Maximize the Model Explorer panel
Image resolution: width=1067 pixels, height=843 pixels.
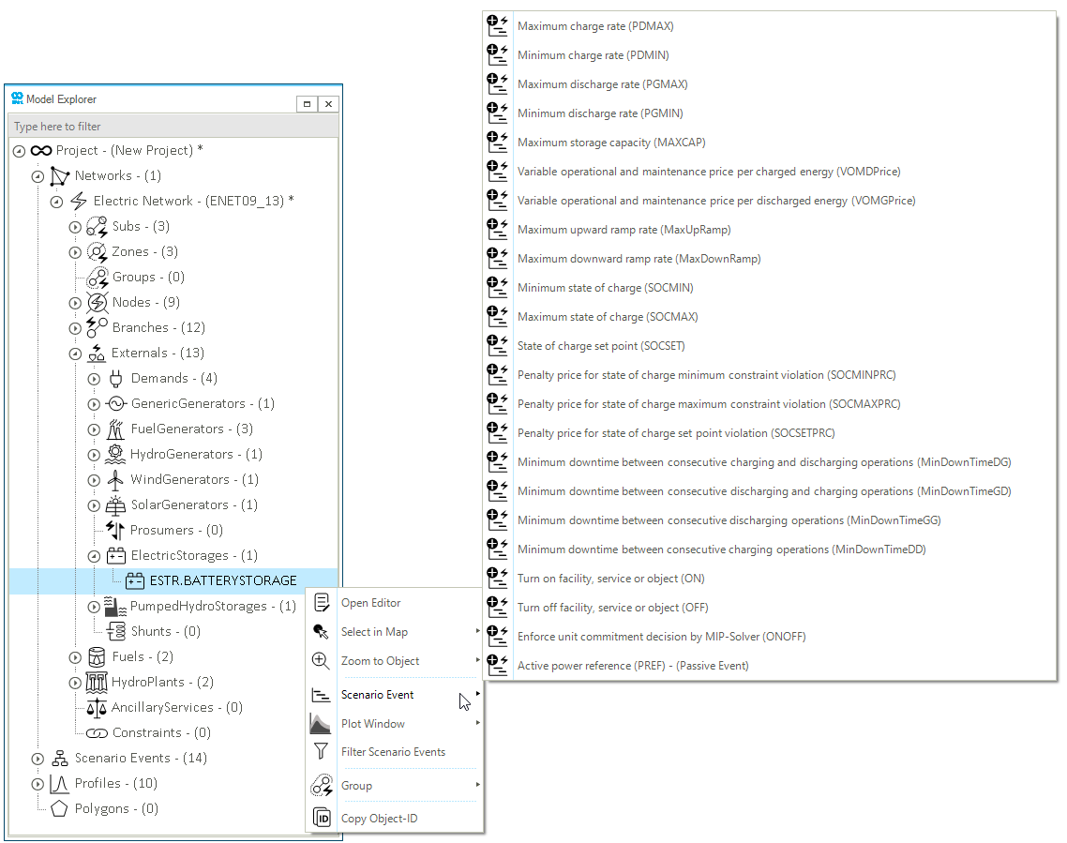click(307, 104)
